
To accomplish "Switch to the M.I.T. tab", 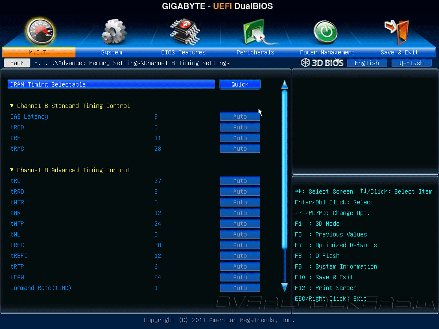I will (39, 52).
